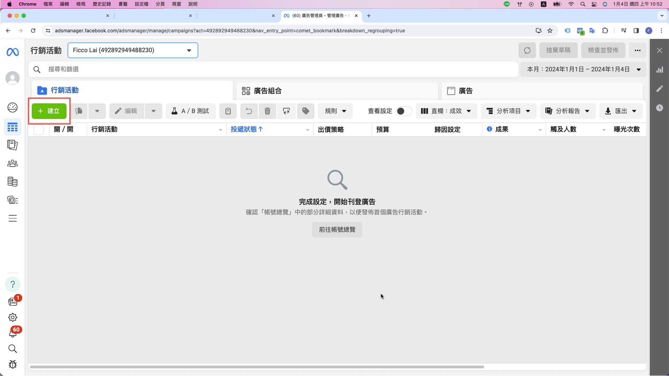Click the Meta logo icon
669x376 pixels.
(13, 52)
